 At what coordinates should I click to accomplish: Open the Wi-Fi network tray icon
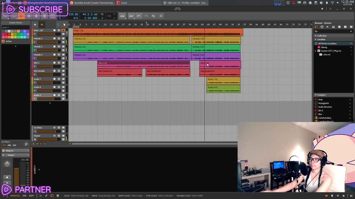pyautogui.click(x=332, y=3)
